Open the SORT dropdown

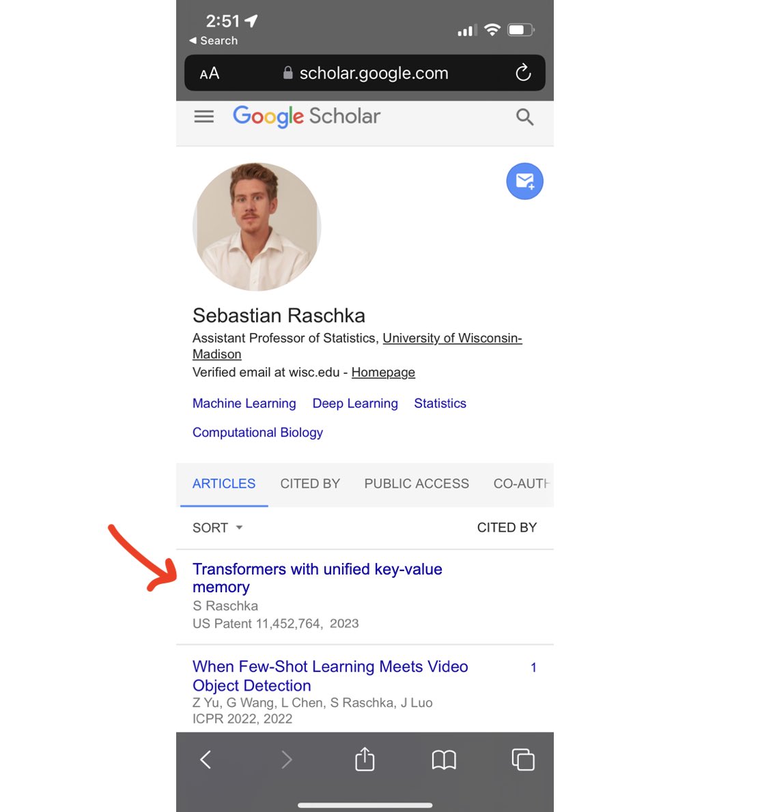[x=217, y=527]
